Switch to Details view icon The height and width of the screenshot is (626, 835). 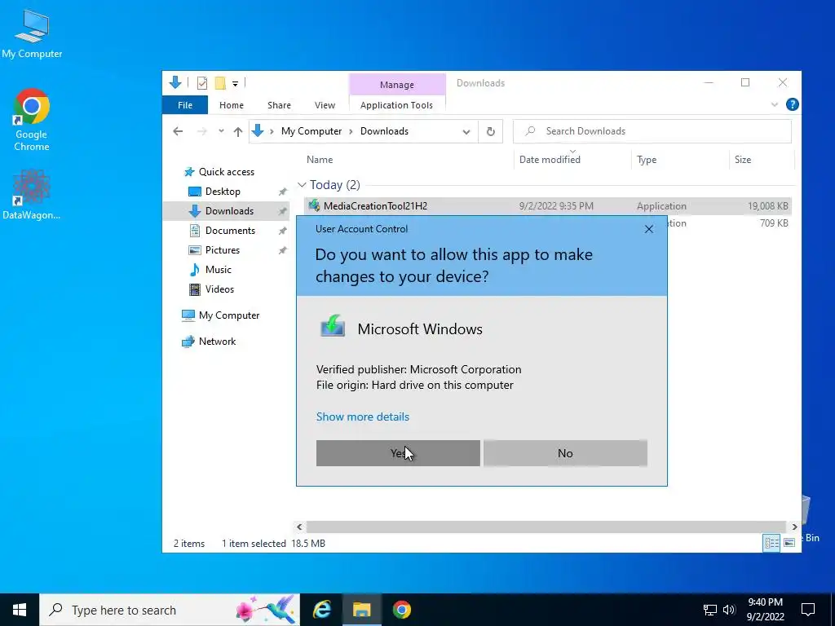point(771,543)
